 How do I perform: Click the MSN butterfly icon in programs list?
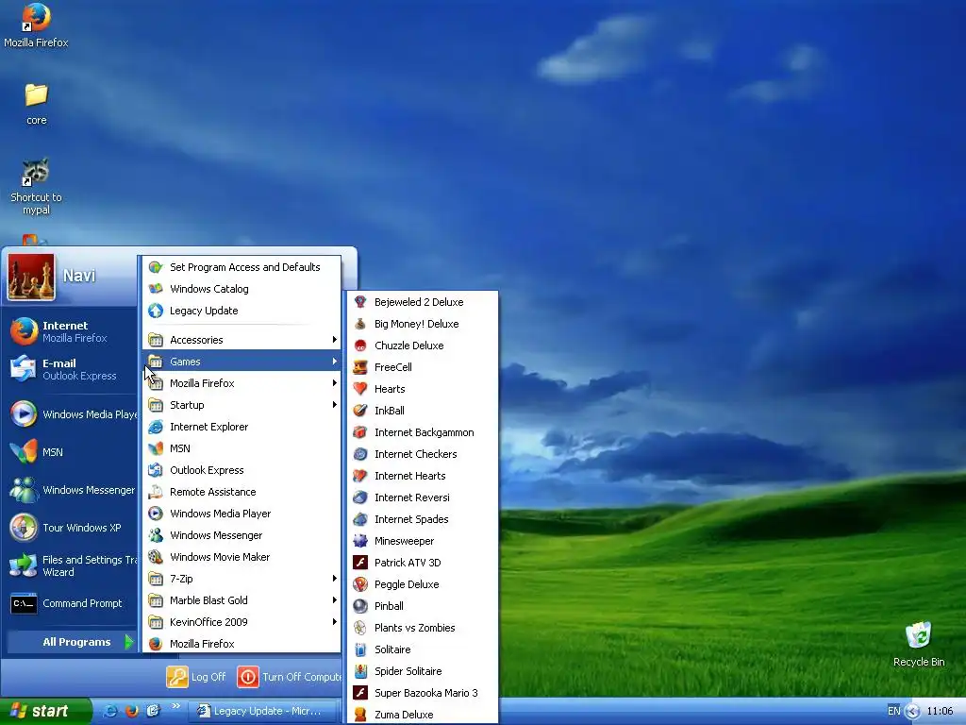(x=156, y=448)
